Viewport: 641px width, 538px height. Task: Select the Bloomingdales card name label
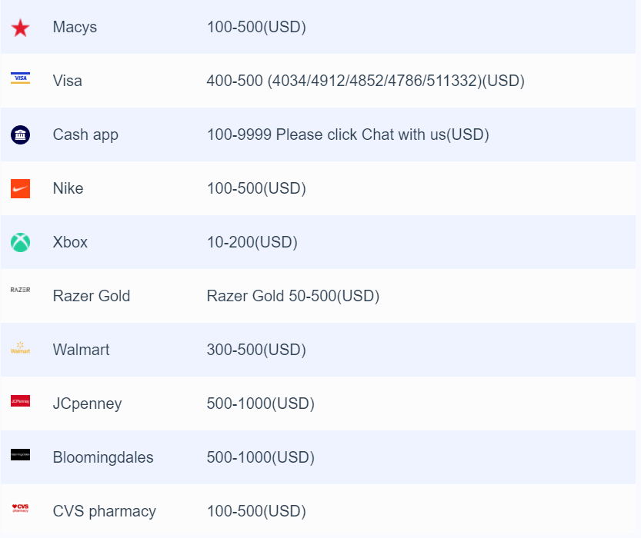tap(103, 457)
